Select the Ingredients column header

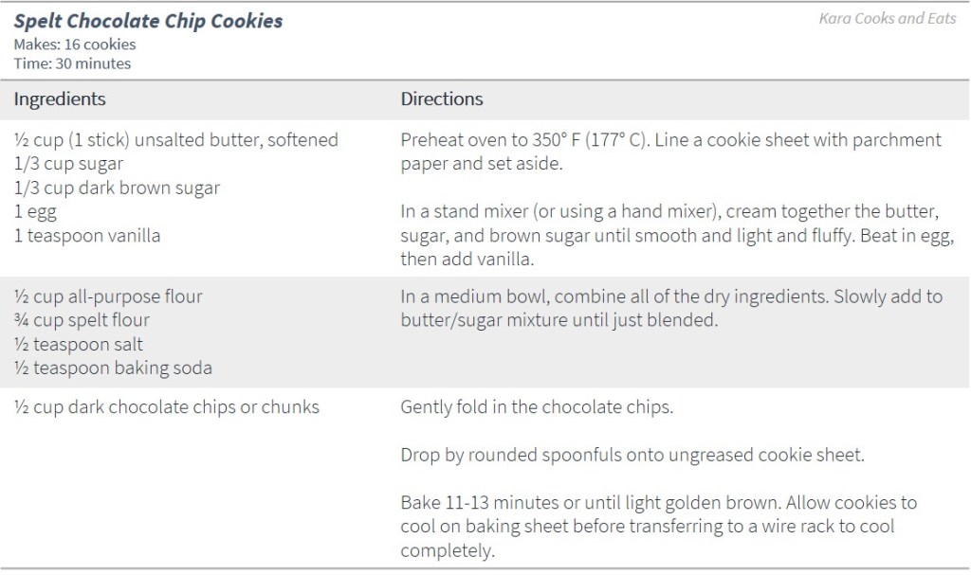(x=60, y=99)
